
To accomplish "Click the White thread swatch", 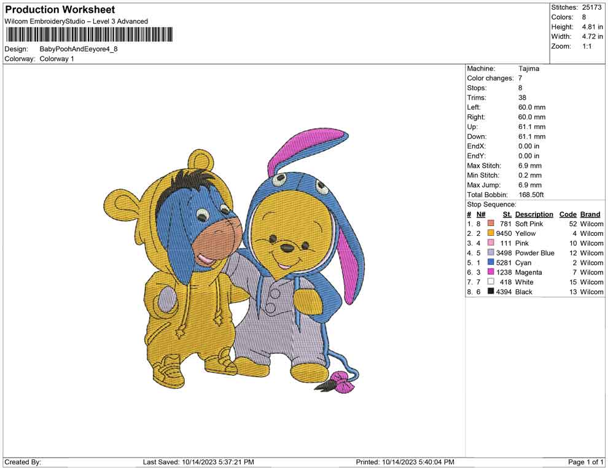I will pyautogui.click(x=491, y=282).
